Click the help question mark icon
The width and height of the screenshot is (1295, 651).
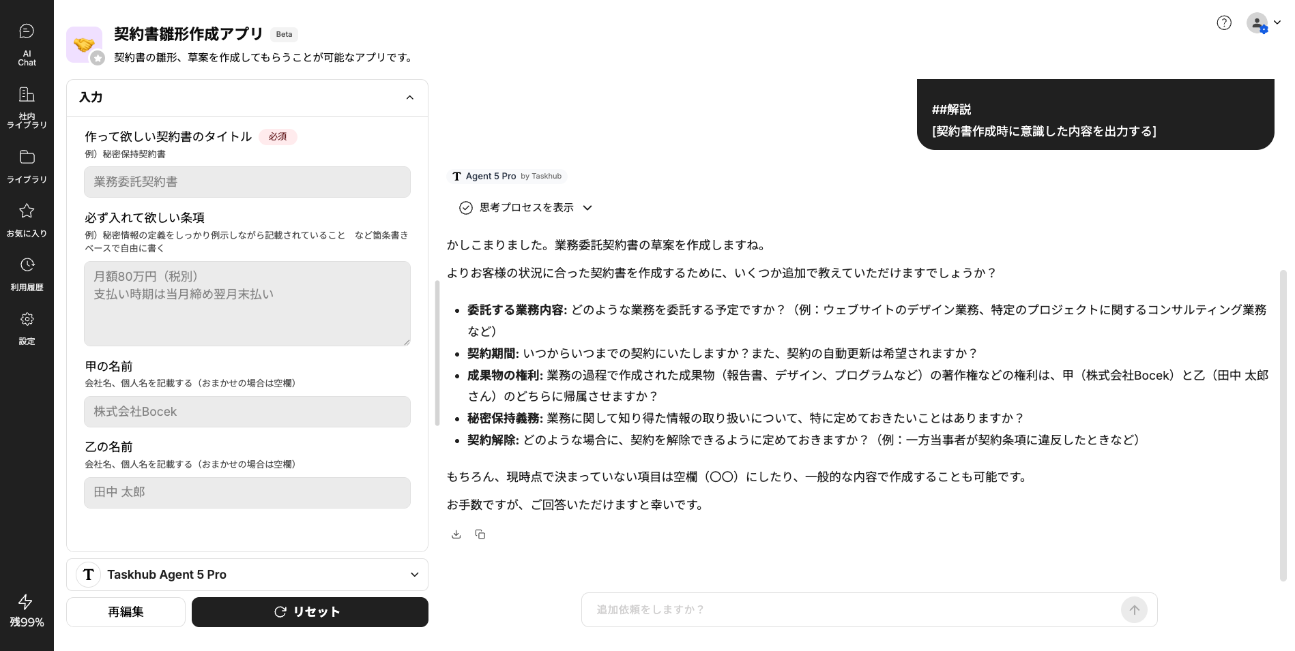click(1224, 23)
